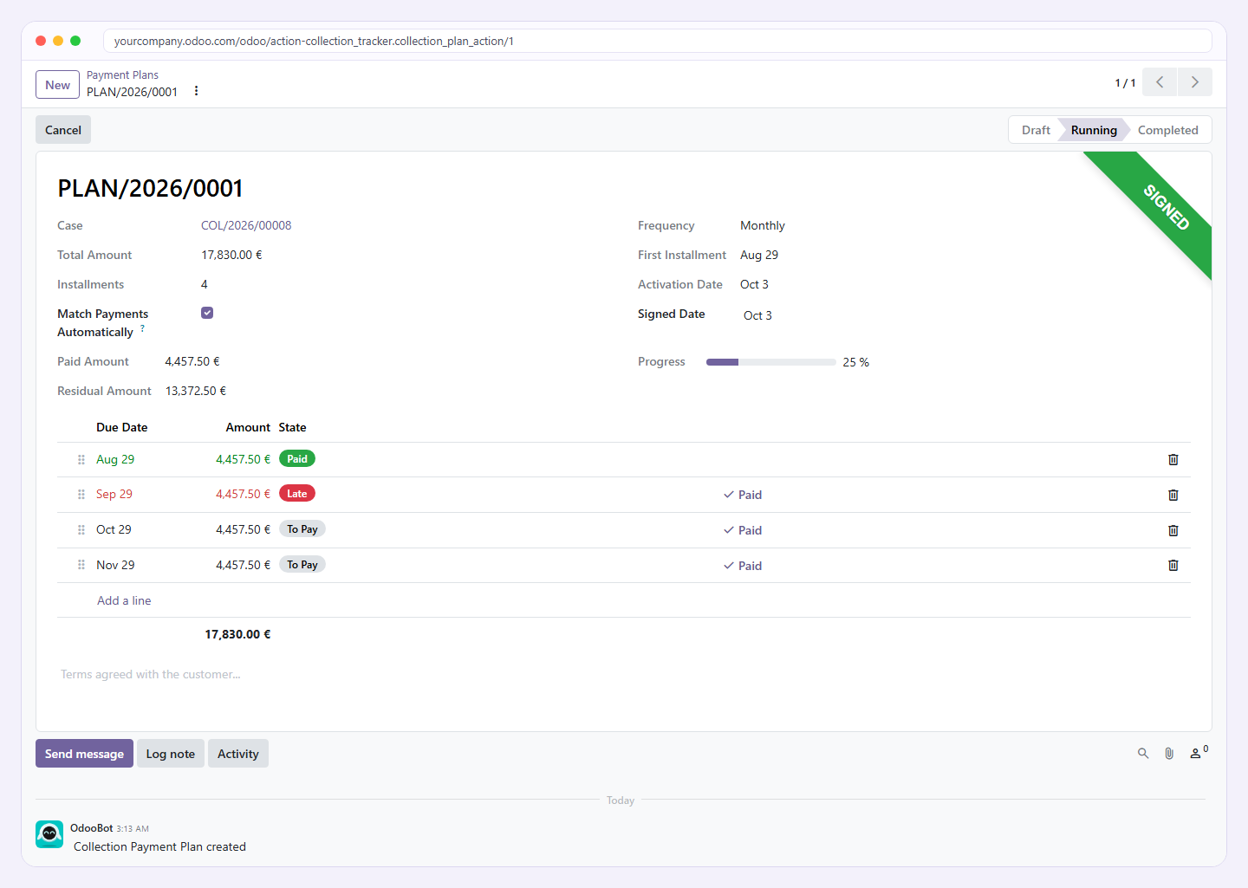Set status to Draft
This screenshot has width=1248, height=888.
pos(1035,130)
